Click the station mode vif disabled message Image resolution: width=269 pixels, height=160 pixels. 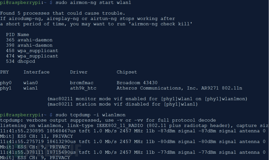coord(122,104)
